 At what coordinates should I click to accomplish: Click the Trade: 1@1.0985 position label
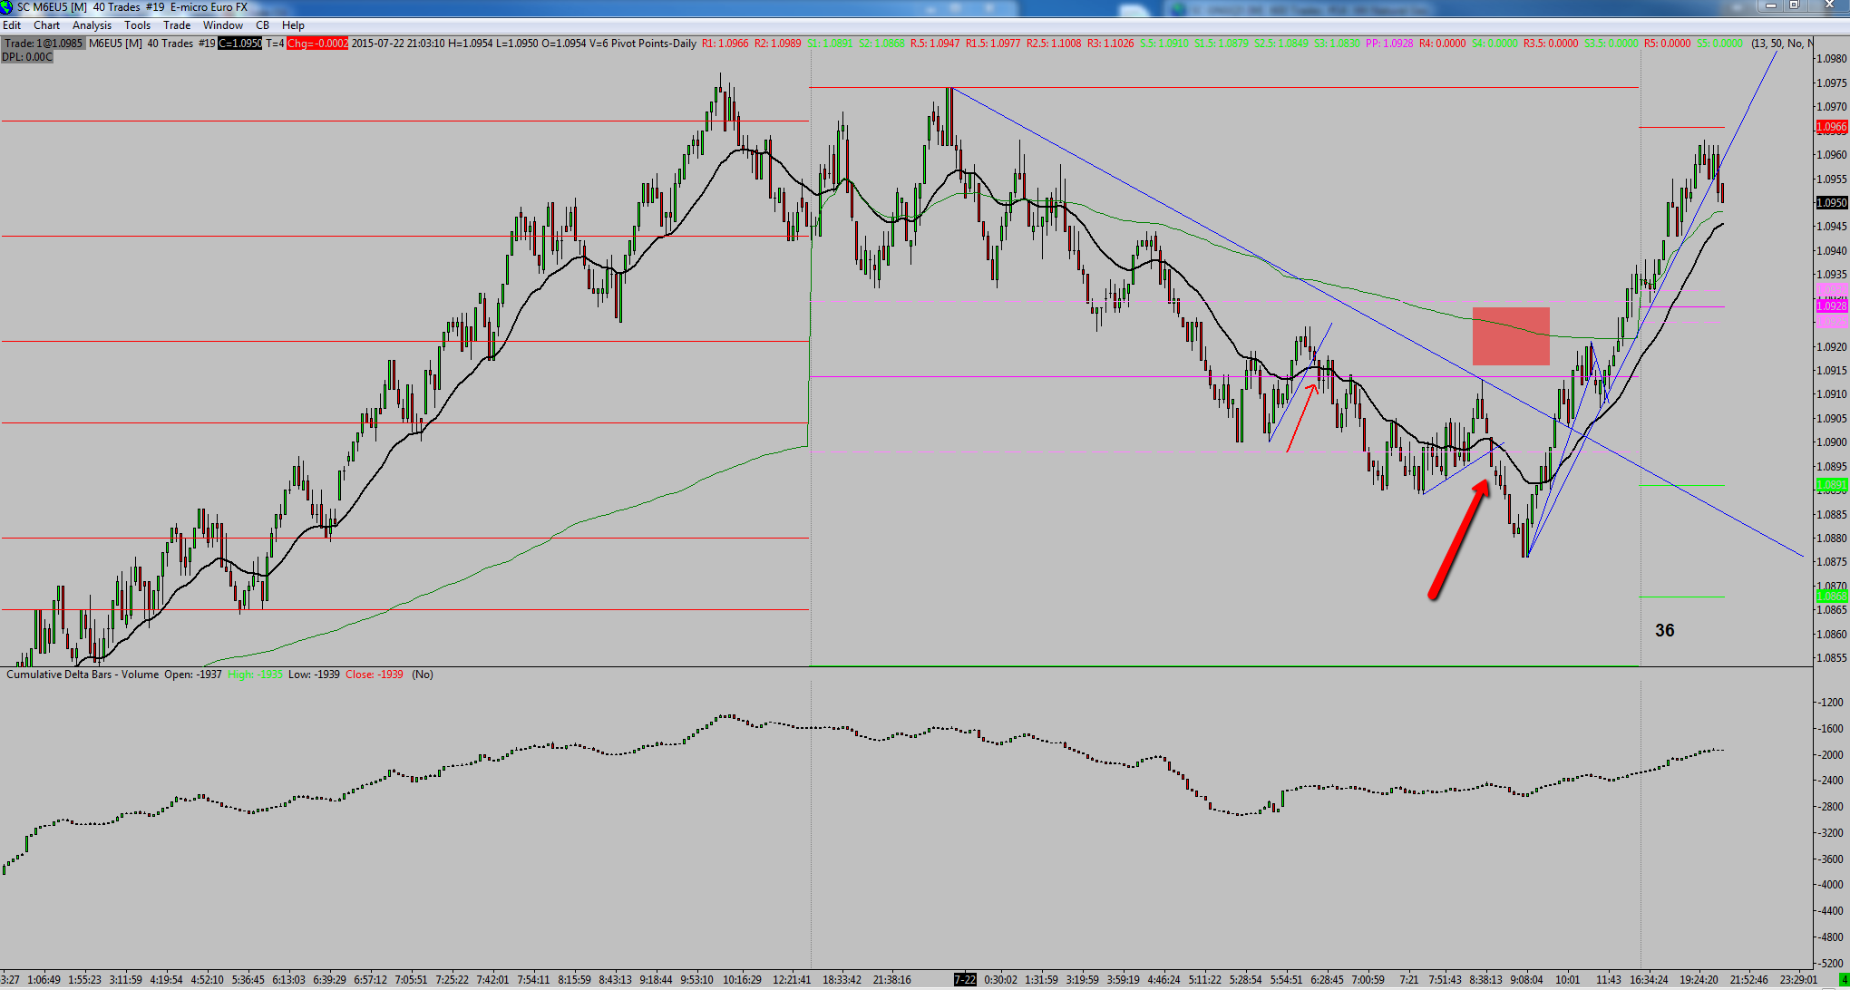coord(44,44)
